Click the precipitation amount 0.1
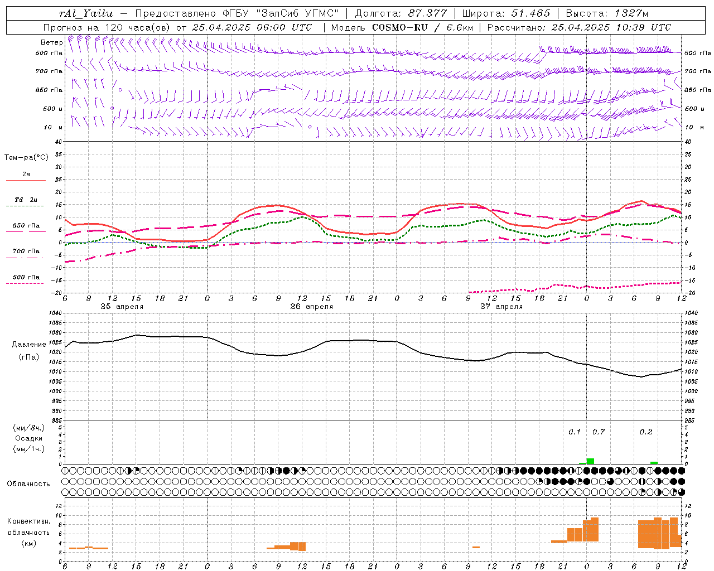 click(x=575, y=432)
